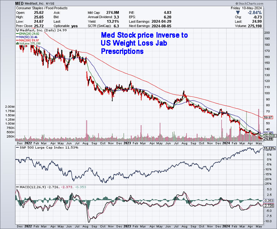
Task: Click the candlestick icon beside Medifast, Inc. (Daily)
Action: click(18, 30)
